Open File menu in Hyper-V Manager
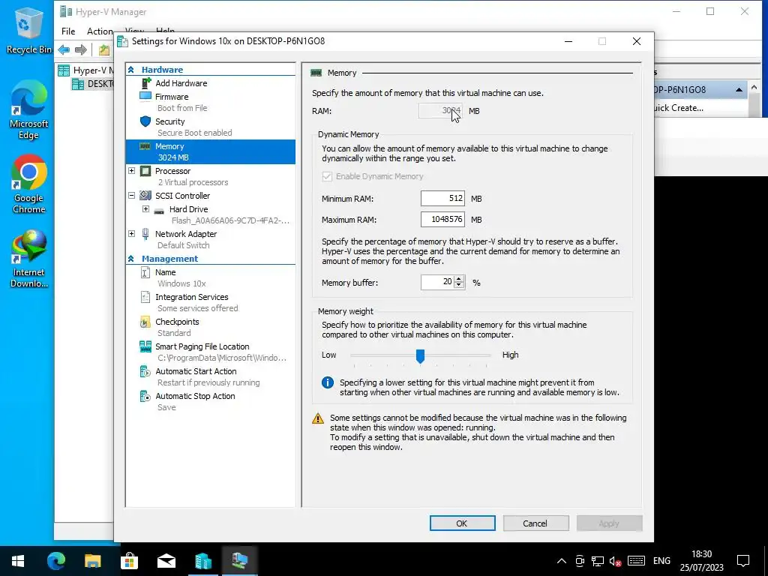Screen dimensions: 768x576 coord(68,31)
